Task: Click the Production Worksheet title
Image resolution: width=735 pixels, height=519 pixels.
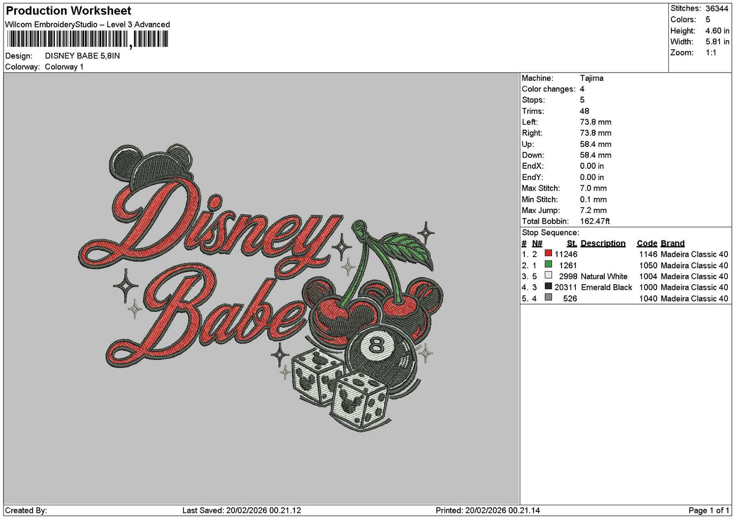Action: pos(68,11)
